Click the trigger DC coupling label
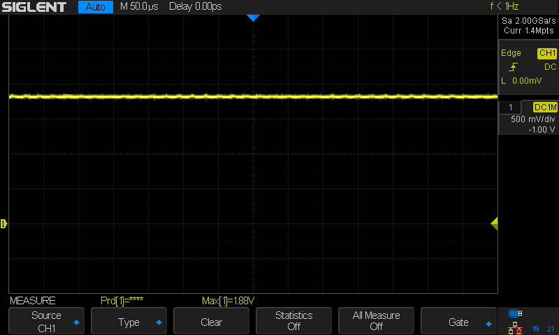The width and height of the screenshot is (559, 335). point(550,66)
